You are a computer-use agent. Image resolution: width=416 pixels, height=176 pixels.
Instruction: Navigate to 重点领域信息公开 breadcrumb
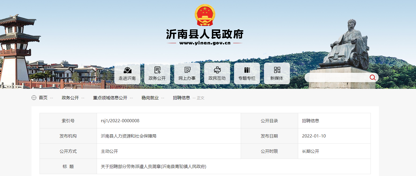tap(110, 98)
